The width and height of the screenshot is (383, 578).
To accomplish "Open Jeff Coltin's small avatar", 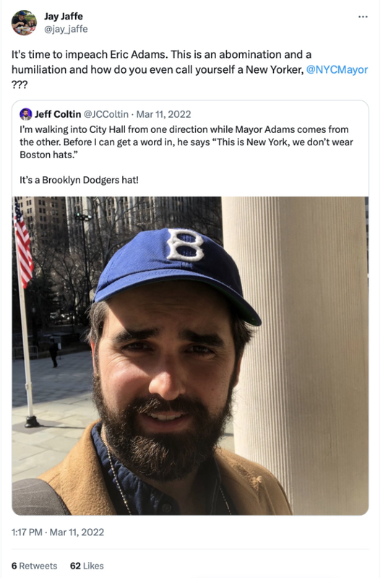I will (26, 114).
